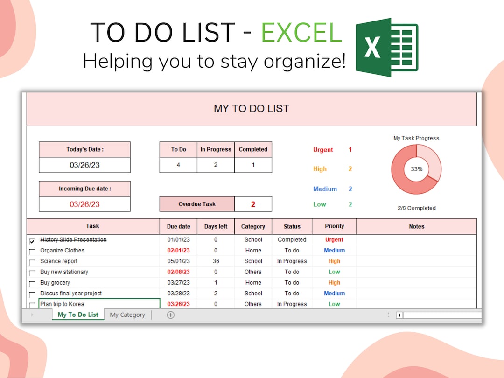
Task: Click the Task column header
Action: click(93, 226)
